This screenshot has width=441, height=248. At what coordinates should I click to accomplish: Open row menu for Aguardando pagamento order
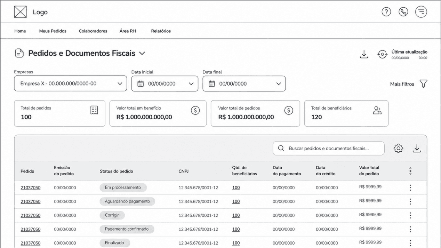[x=410, y=201]
